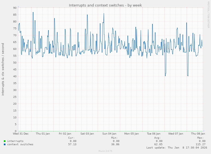Viewport: 211px width, 154px height.
Task: Click the "Wed 31 Dec" date label
Action: click(x=21, y=134)
